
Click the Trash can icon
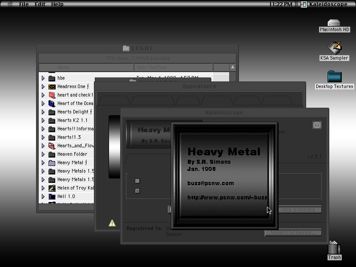pos(334,247)
